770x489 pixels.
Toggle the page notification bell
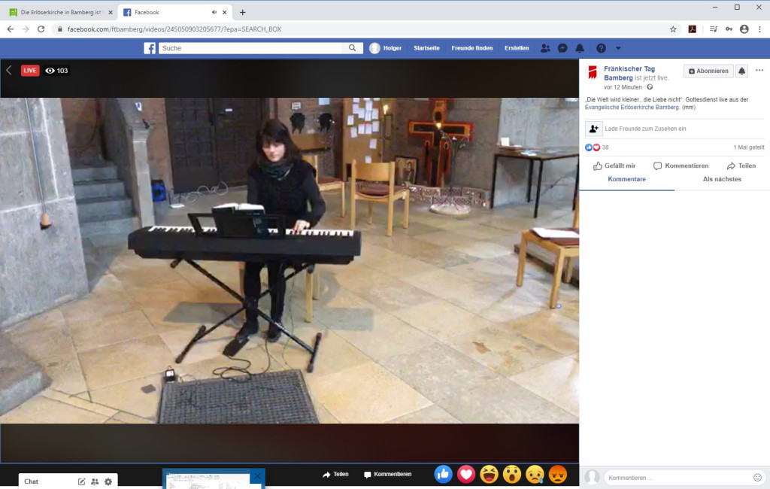(742, 71)
